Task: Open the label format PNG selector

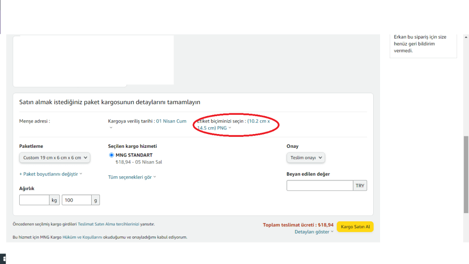Action: click(x=225, y=128)
